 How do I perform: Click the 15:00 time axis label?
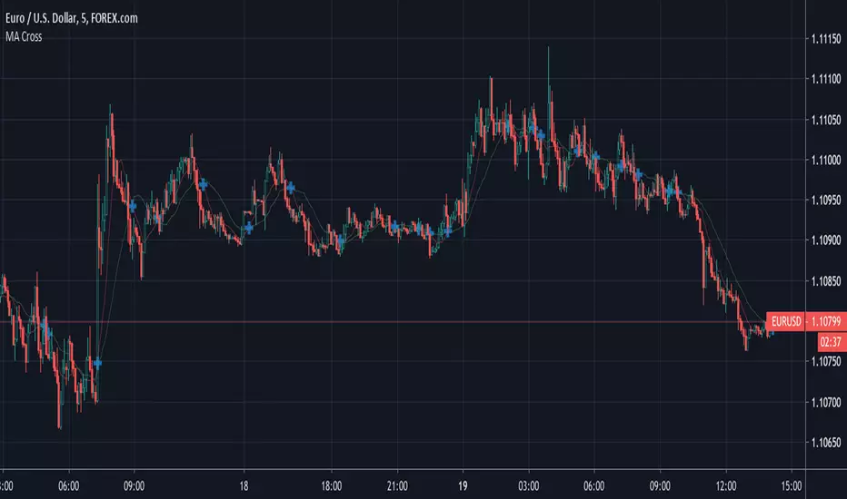point(792,486)
